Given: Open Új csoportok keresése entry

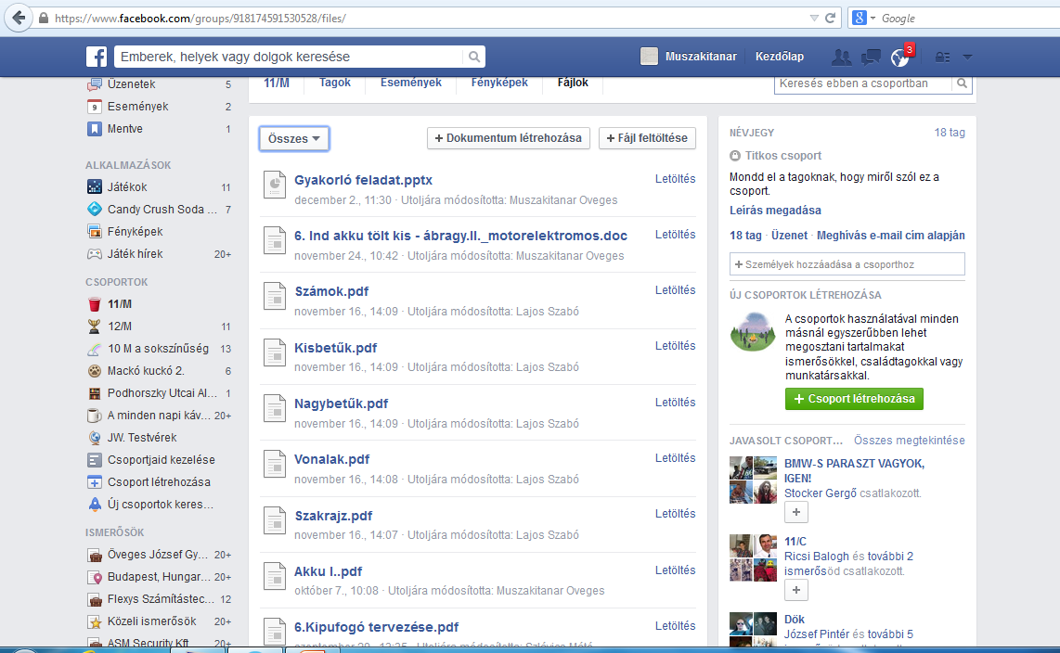Looking at the screenshot, I should click(159, 505).
